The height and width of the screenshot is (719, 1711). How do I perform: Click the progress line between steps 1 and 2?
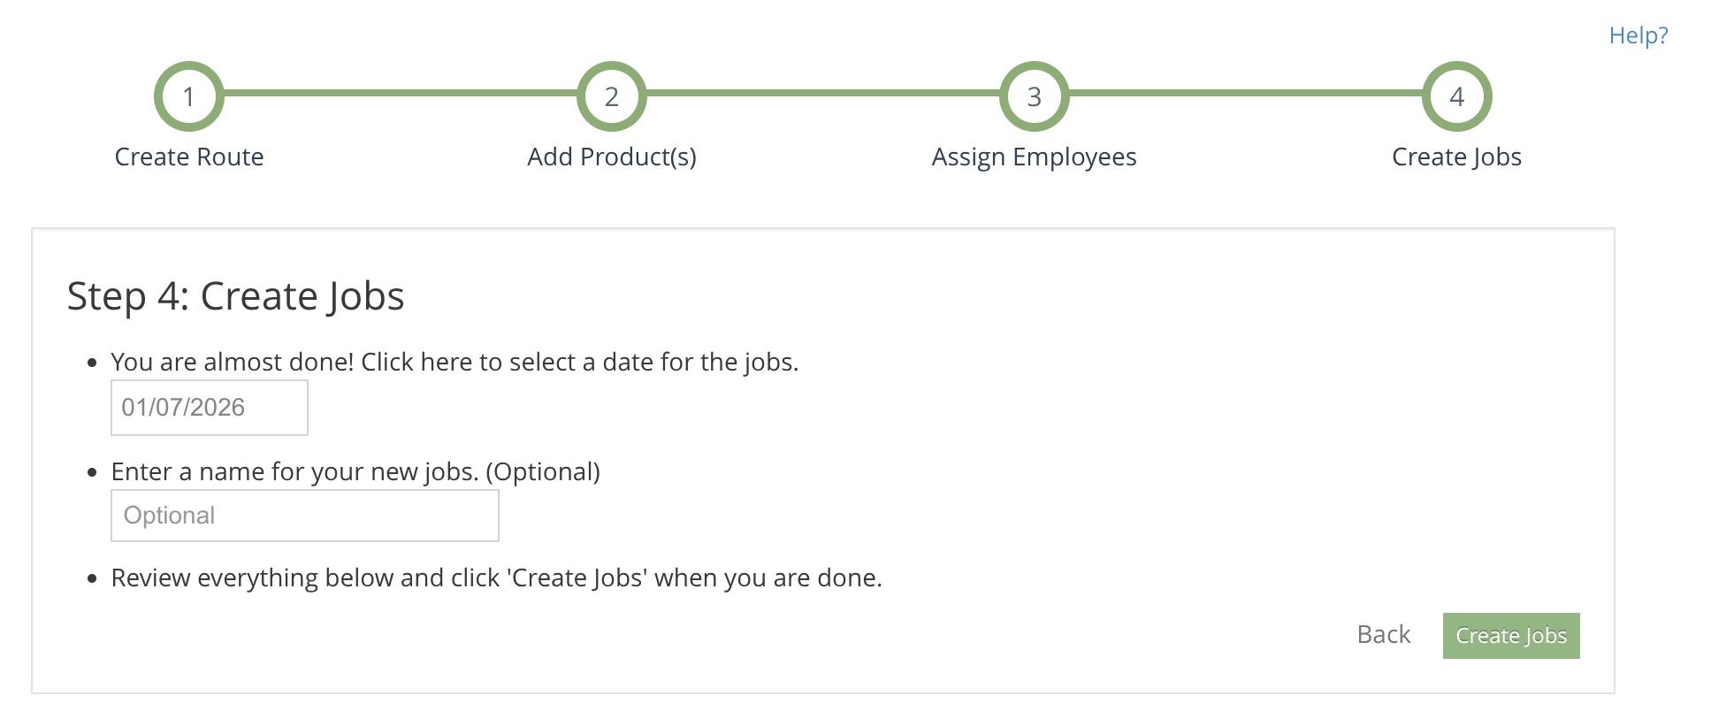(x=400, y=93)
